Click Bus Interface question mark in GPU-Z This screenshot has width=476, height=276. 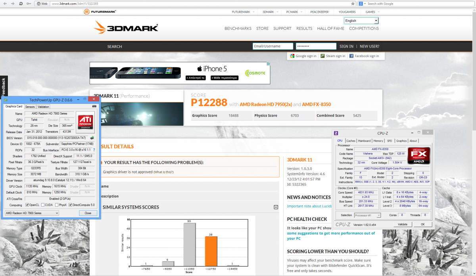point(94,150)
